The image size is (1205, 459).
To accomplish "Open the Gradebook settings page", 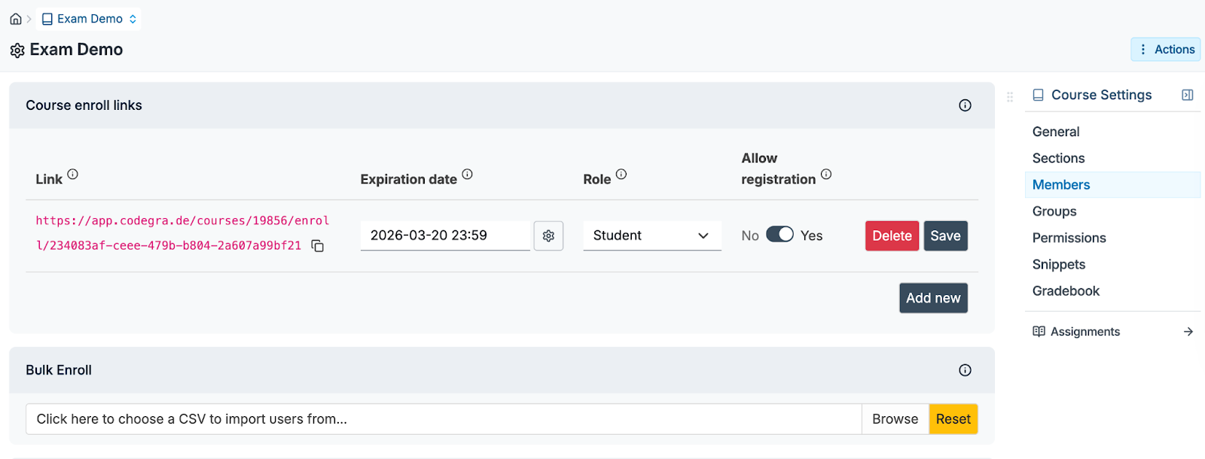I will coord(1066,291).
